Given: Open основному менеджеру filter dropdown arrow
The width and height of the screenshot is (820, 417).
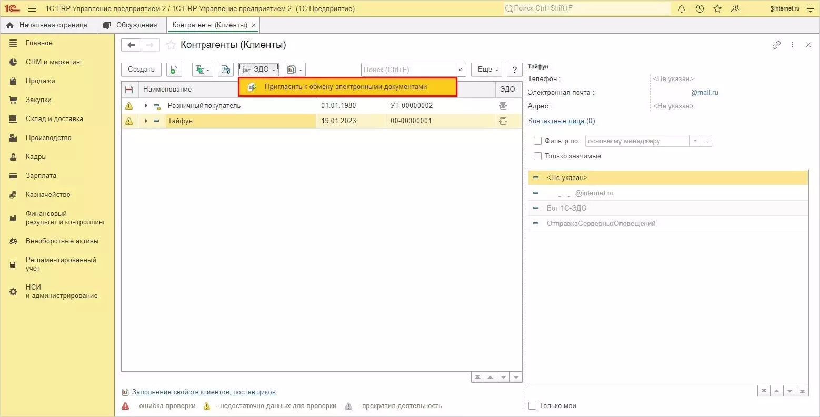Looking at the screenshot, I should 695,141.
